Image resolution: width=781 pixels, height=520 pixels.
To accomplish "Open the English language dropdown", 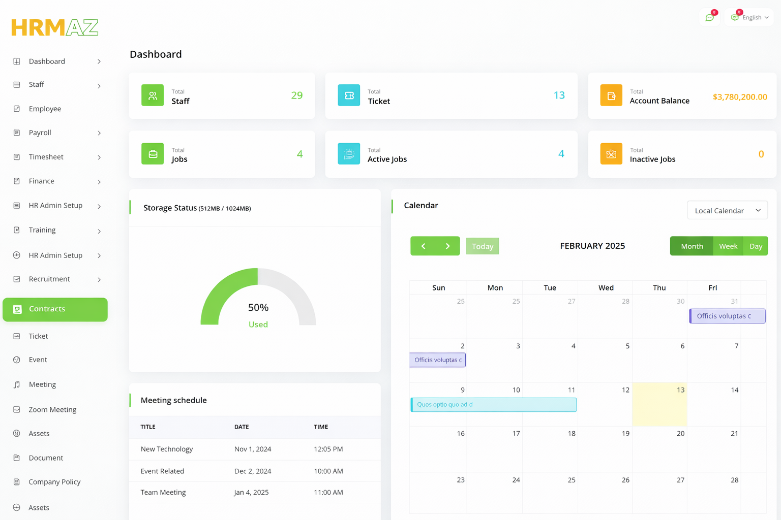I will tap(750, 18).
